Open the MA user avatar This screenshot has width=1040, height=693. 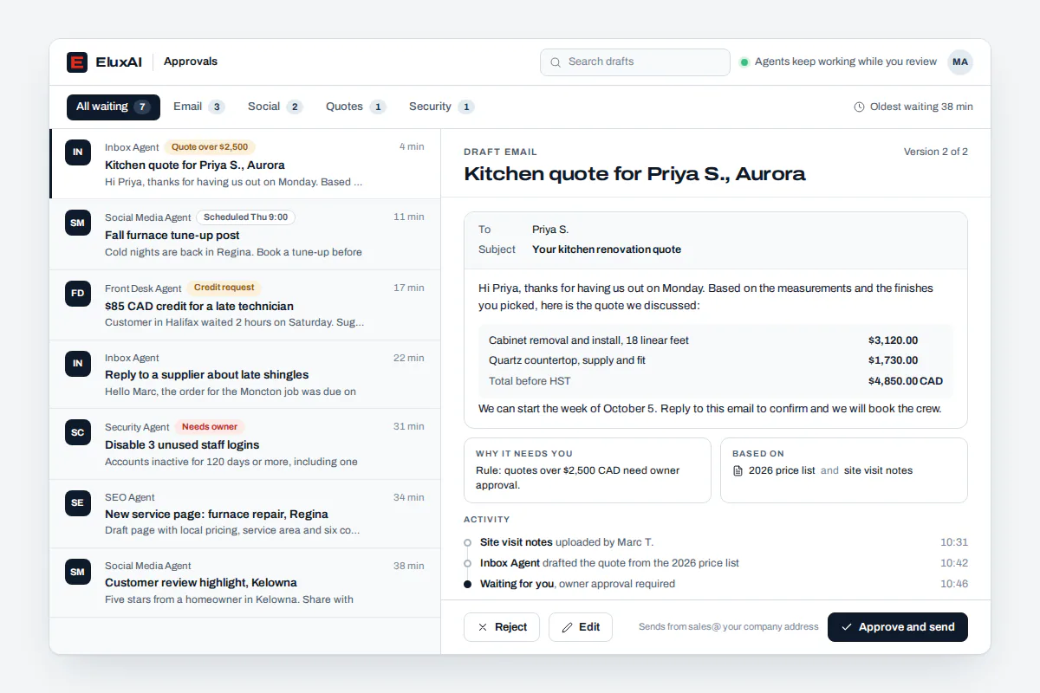pyautogui.click(x=960, y=62)
